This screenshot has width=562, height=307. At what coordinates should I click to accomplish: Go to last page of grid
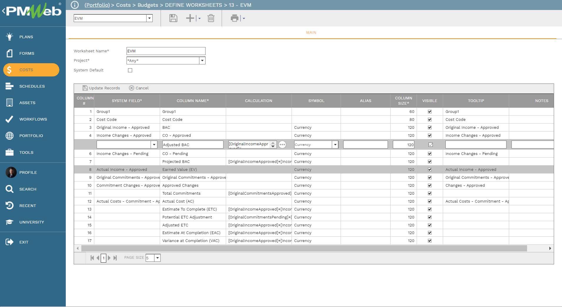tap(115, 258)
